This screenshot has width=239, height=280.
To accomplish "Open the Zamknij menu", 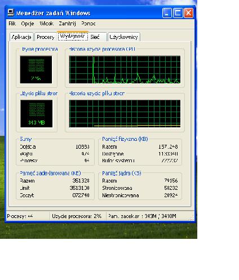I will coord(67,24).
